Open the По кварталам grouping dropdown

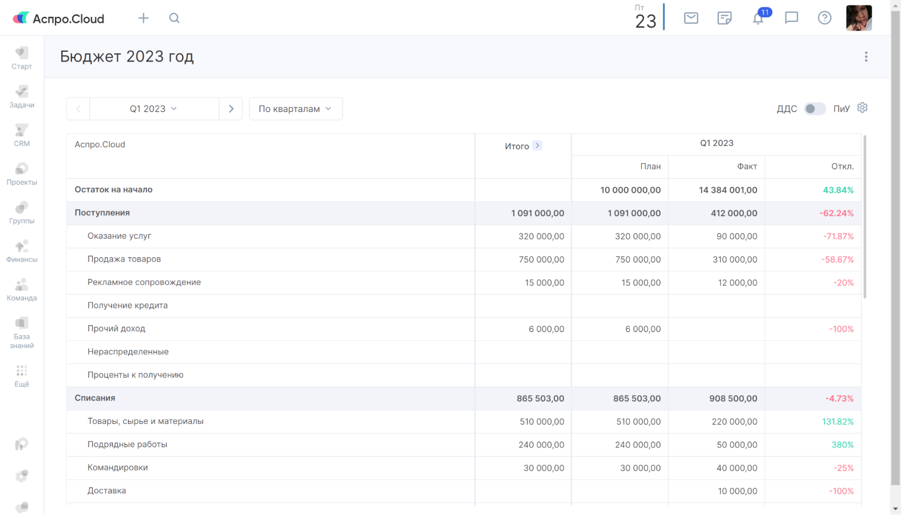(x=296, y=109)
